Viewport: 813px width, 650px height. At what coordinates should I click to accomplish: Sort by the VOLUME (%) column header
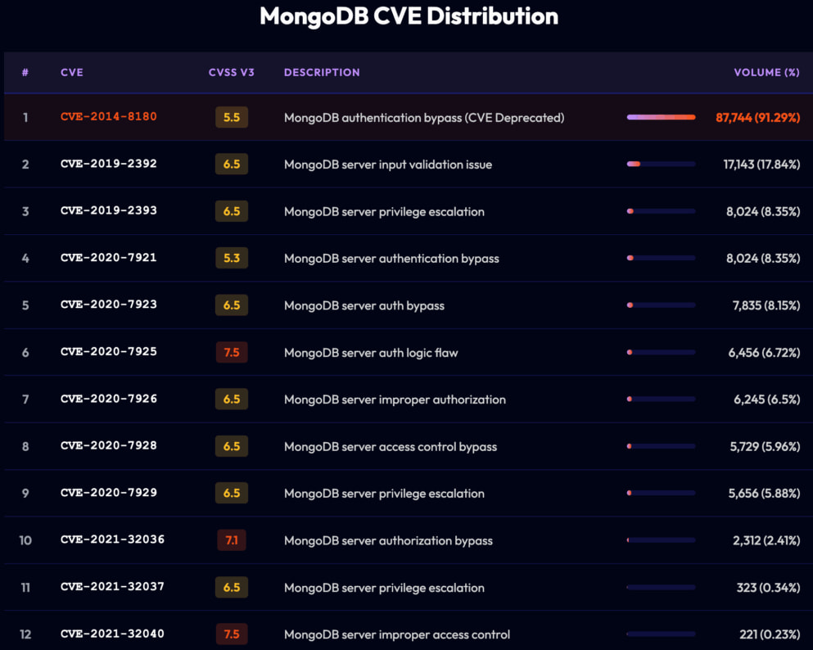pos(766,72)
